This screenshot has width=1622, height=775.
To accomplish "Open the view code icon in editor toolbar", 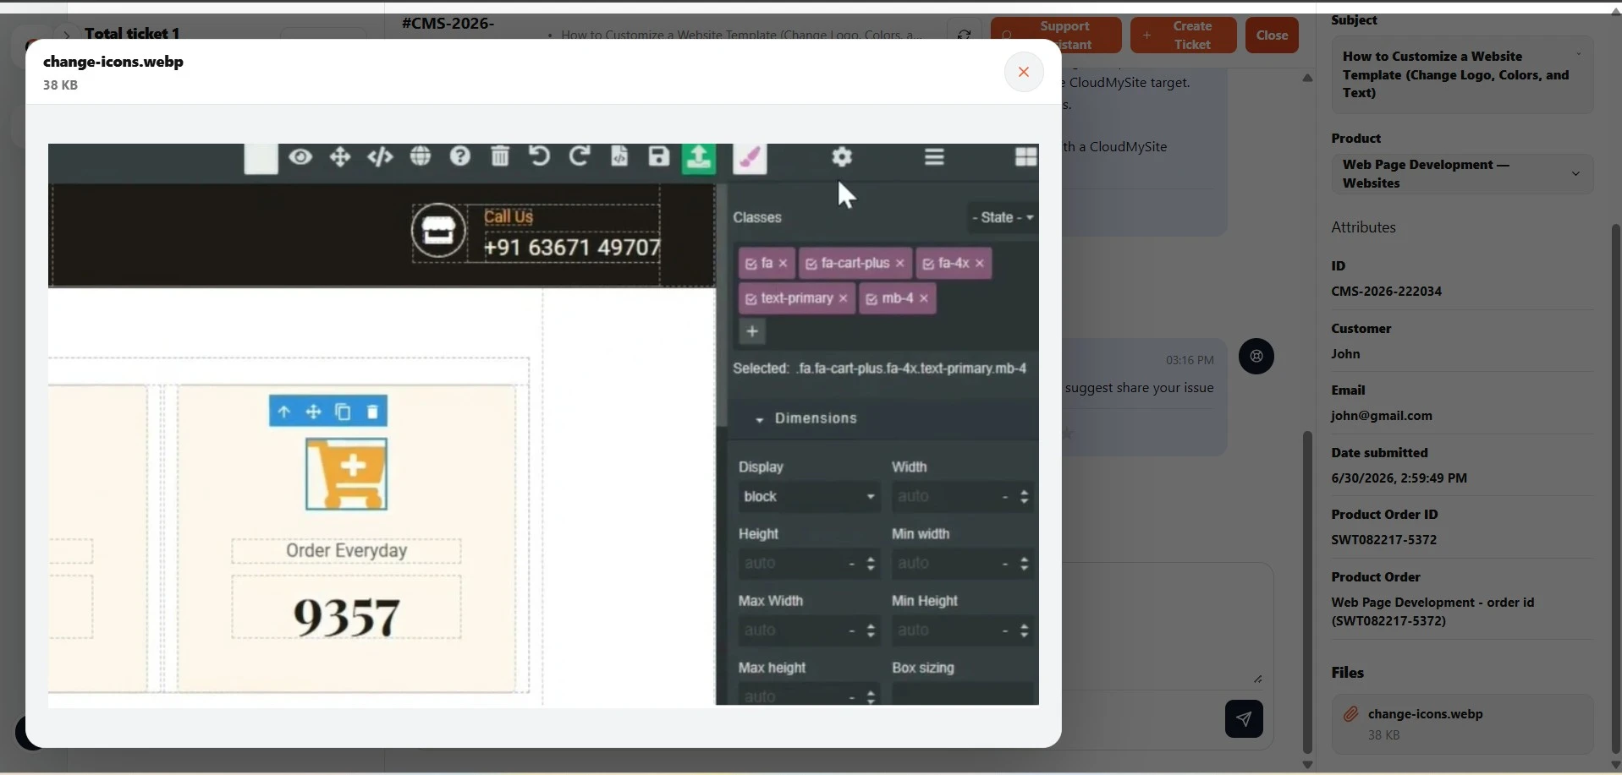I will pyautogui.click(x=380, y=157).
